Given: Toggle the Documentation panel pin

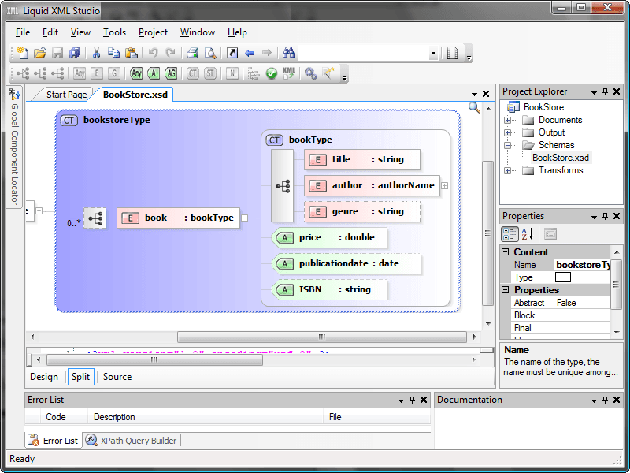Looking at the screenshot, I should pos(605,400).
